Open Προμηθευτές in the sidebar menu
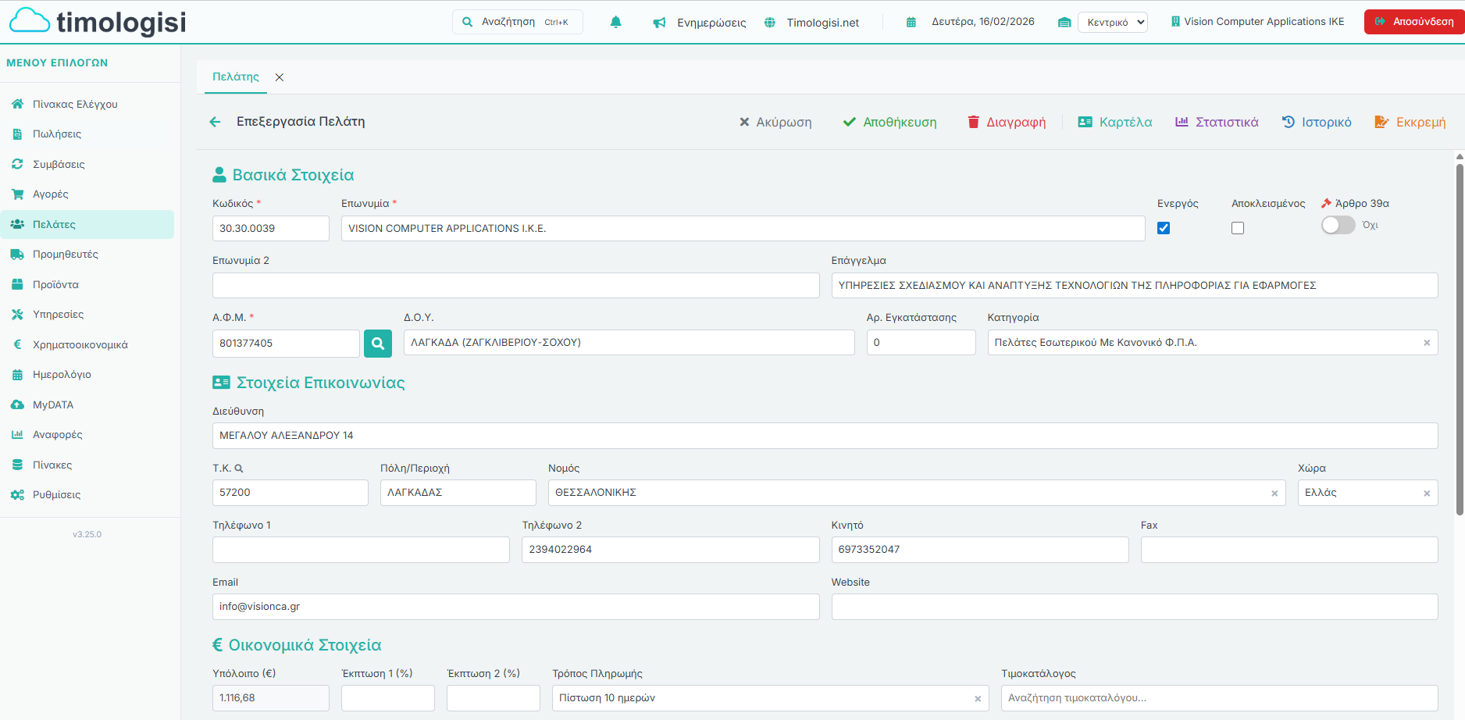 click(x=65, y=255)
